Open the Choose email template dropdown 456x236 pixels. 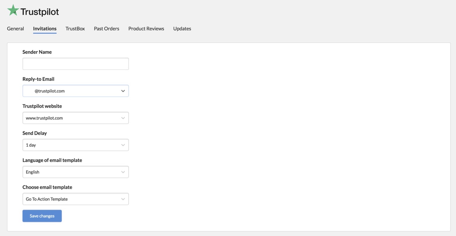[76, 199]
